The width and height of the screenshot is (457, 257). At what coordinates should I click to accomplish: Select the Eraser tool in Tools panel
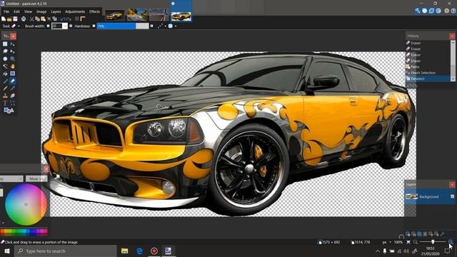coord(13,81)
